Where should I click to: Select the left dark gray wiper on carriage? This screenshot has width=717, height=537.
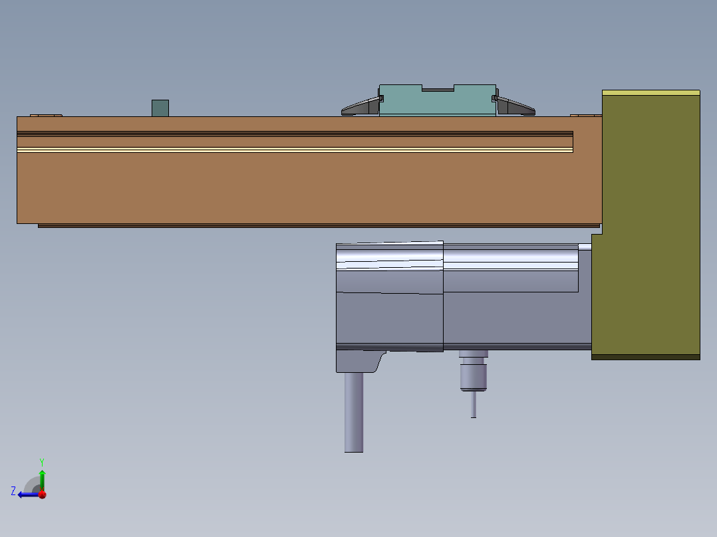(x=361, y=106)
